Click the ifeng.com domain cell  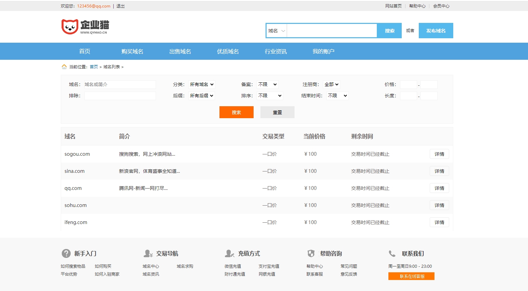pos(76,222)
